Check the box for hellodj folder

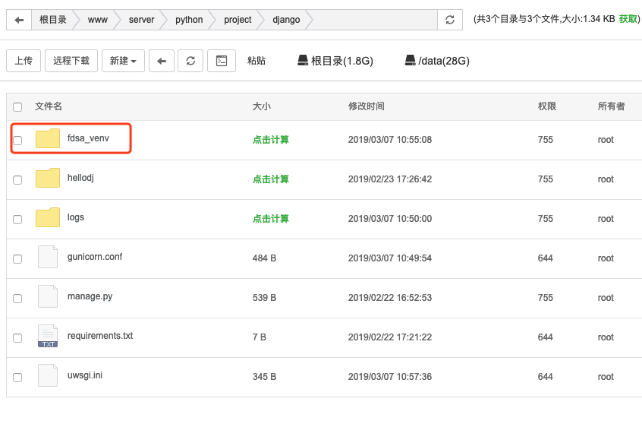17,179
